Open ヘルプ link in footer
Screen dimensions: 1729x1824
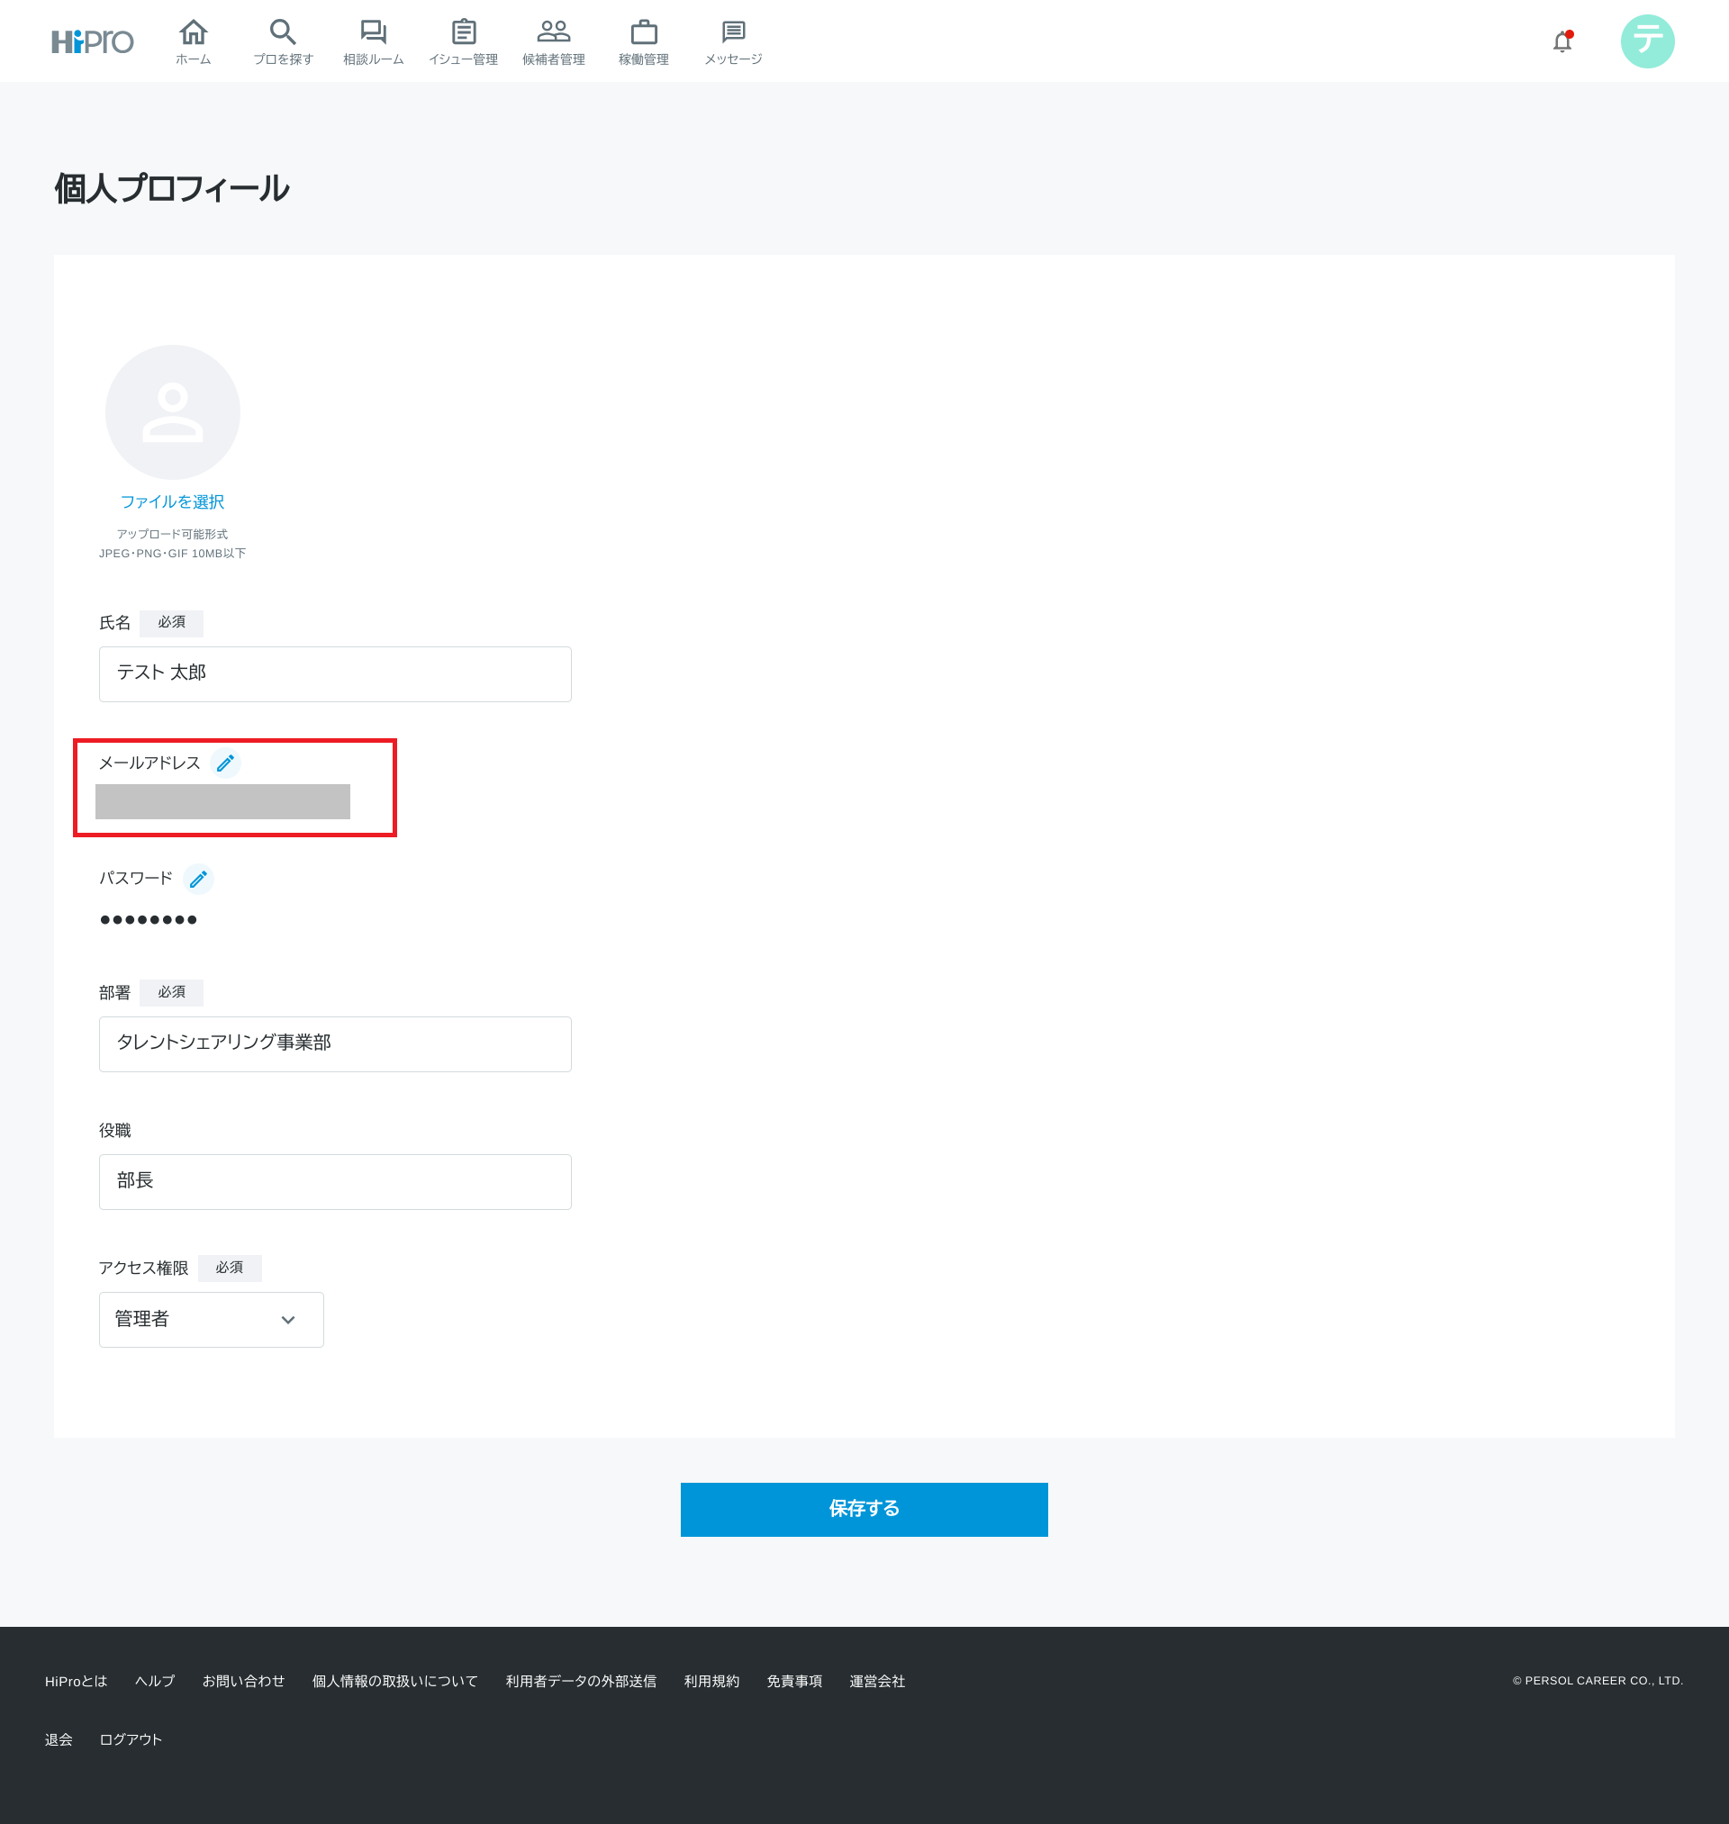154,1681
